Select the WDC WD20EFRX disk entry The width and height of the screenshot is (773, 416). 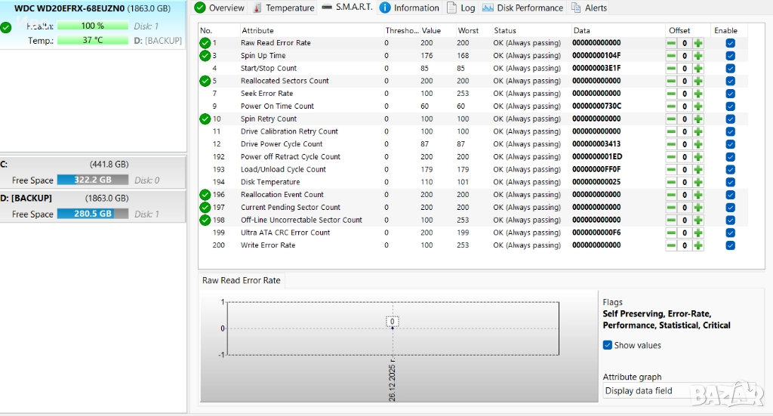click(x=92, y=8)
